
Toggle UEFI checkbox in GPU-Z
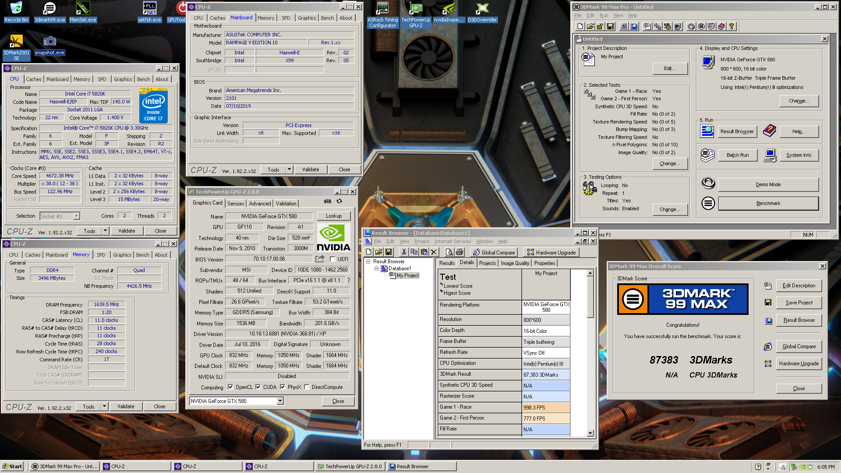(x=332, y=259)
